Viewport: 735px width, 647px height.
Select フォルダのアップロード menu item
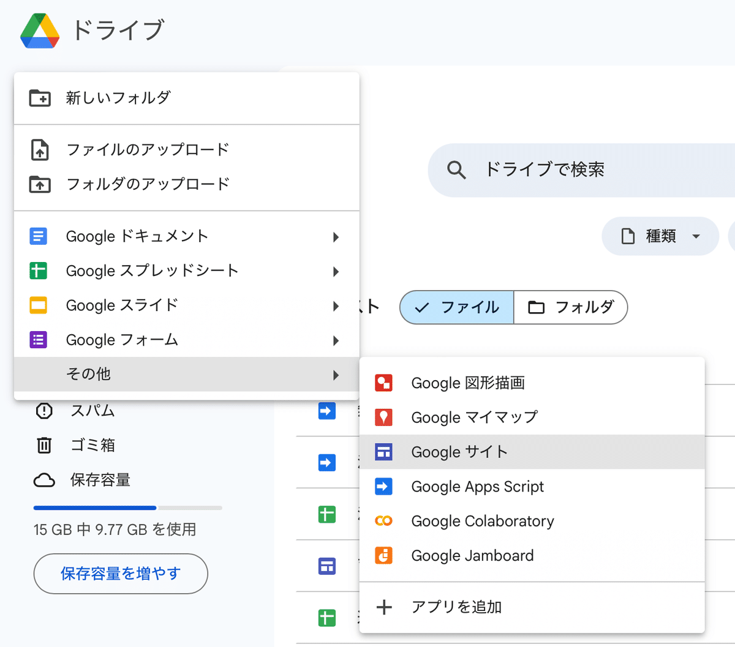point(186,184)
